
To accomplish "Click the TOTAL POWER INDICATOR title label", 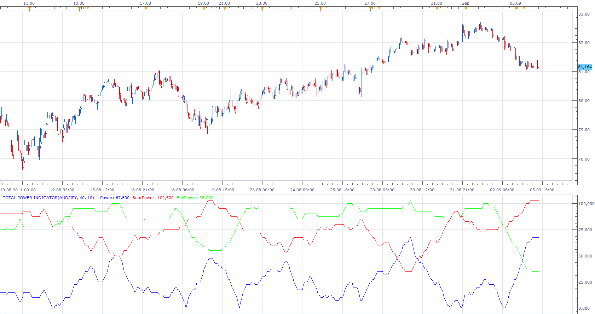I will (x=48, y=198).
